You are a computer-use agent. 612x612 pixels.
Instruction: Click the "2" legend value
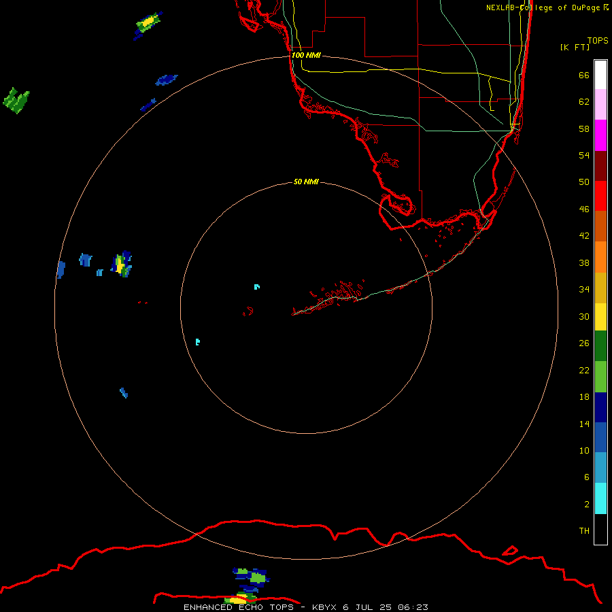(587, 505)
